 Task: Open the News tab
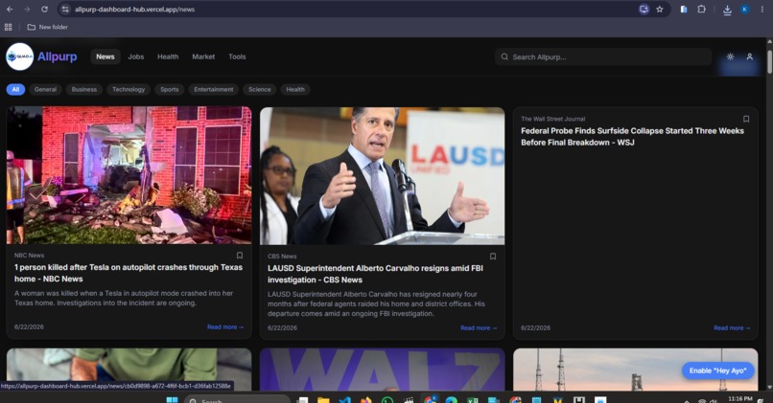click(x=105, y=56)
